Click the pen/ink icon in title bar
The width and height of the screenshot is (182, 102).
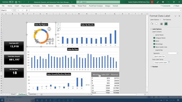coord(158,2)
